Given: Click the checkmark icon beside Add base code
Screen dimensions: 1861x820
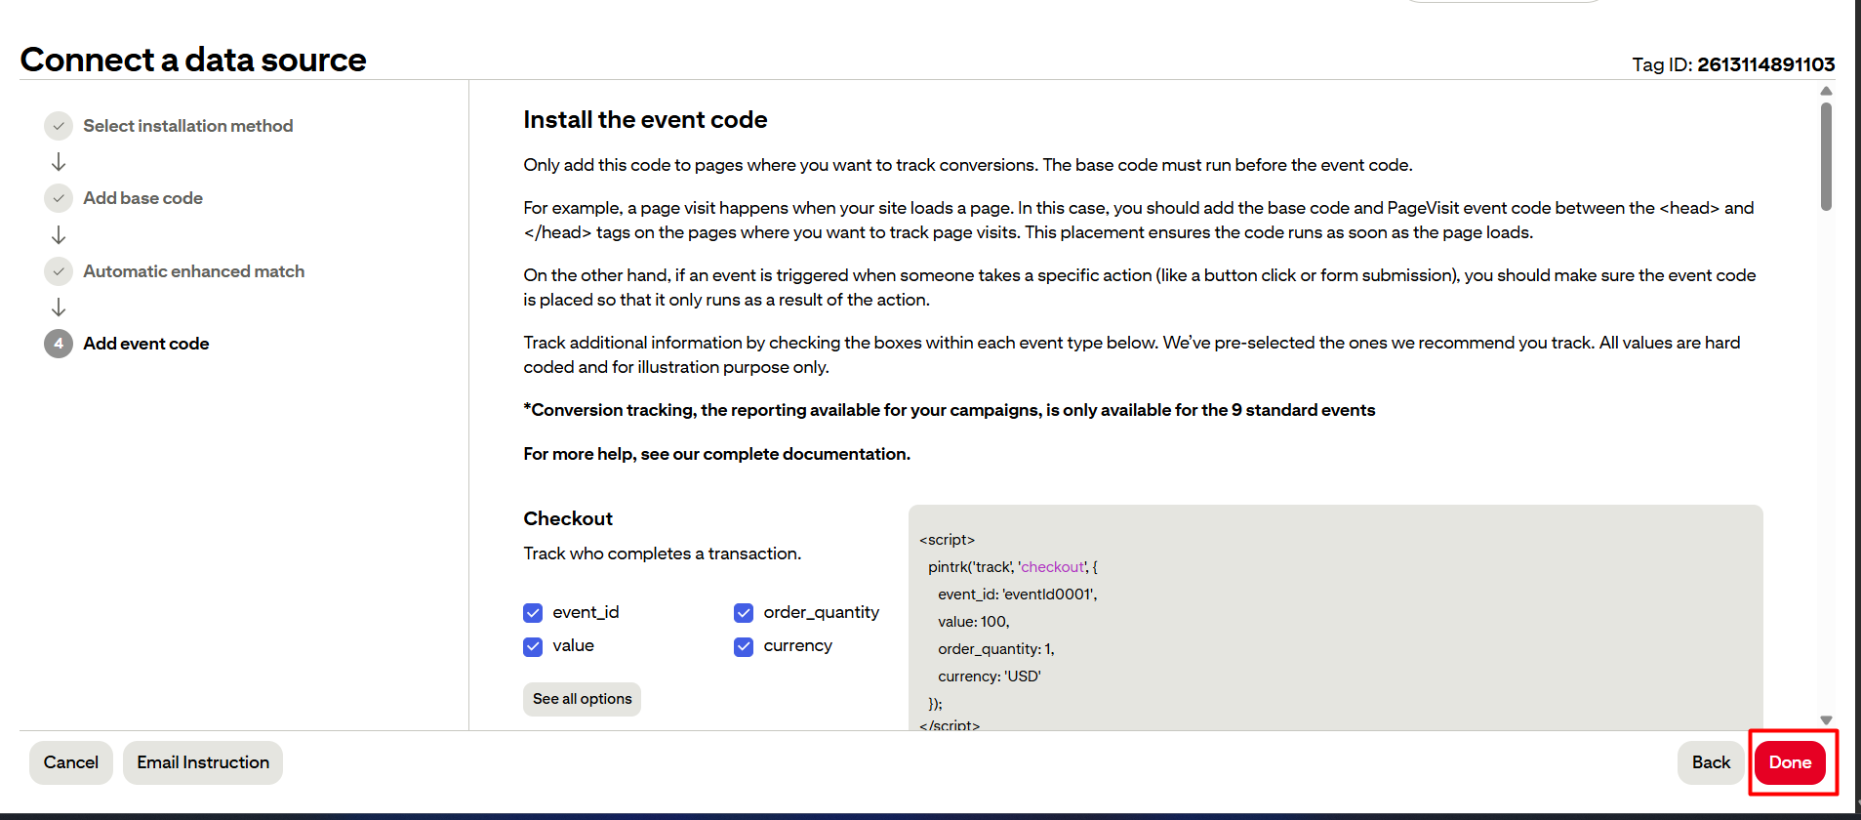Looking at the screenshot, I should point(59,198).
